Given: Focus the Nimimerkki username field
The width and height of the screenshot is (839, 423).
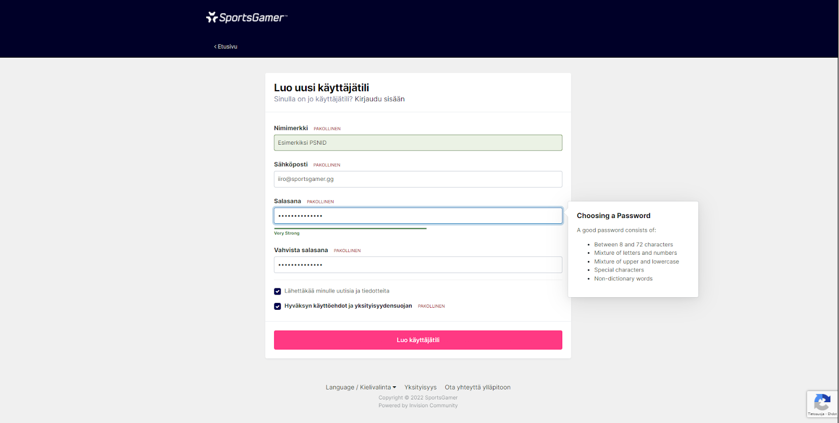Looking at the screenshot, I should 417,143.
